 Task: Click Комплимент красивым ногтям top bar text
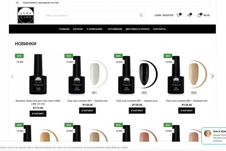41,3
